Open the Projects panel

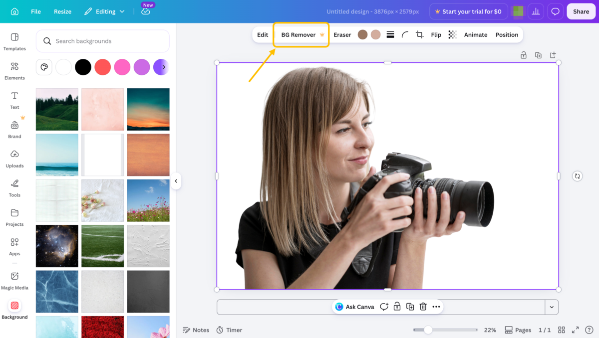(14, 217)
